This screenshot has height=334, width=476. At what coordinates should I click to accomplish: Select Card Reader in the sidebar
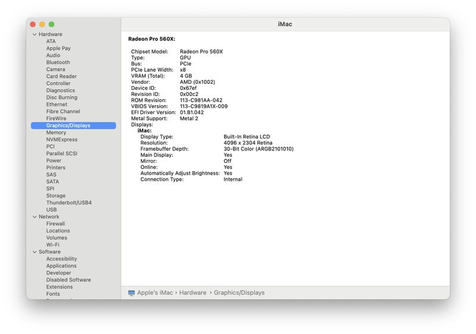(61, 77)
